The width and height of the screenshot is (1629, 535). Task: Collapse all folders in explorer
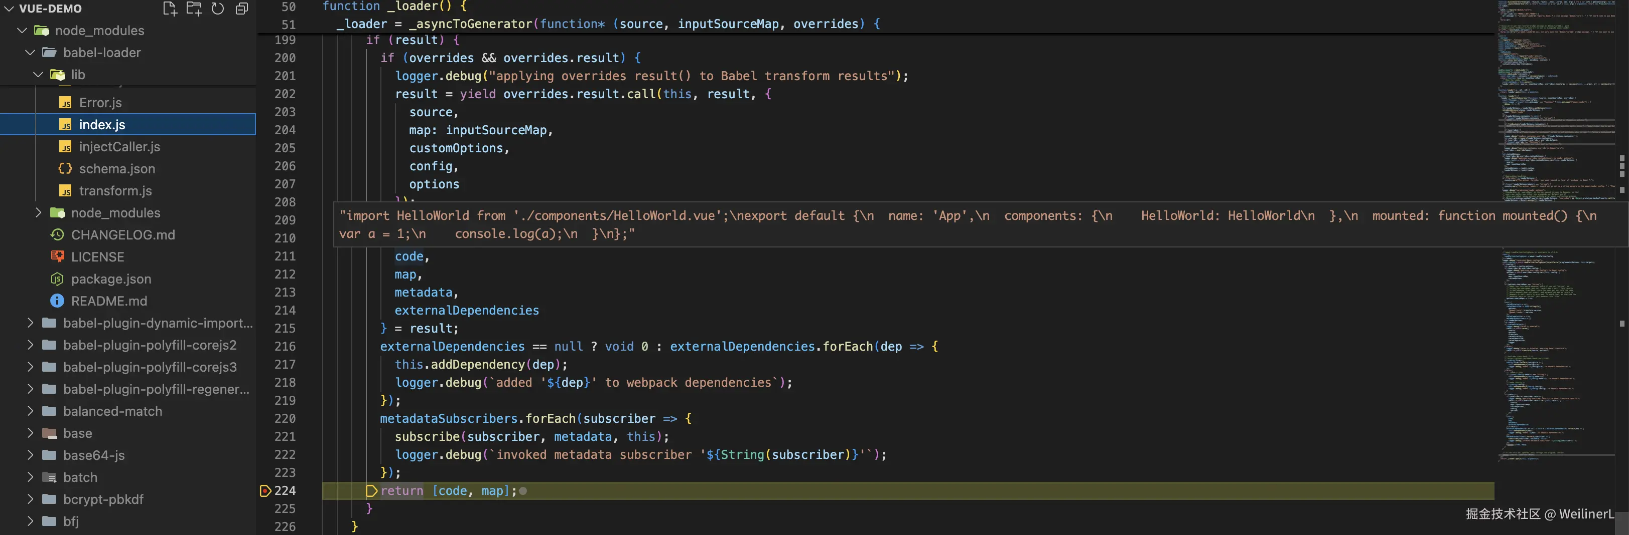click(241, 9)
